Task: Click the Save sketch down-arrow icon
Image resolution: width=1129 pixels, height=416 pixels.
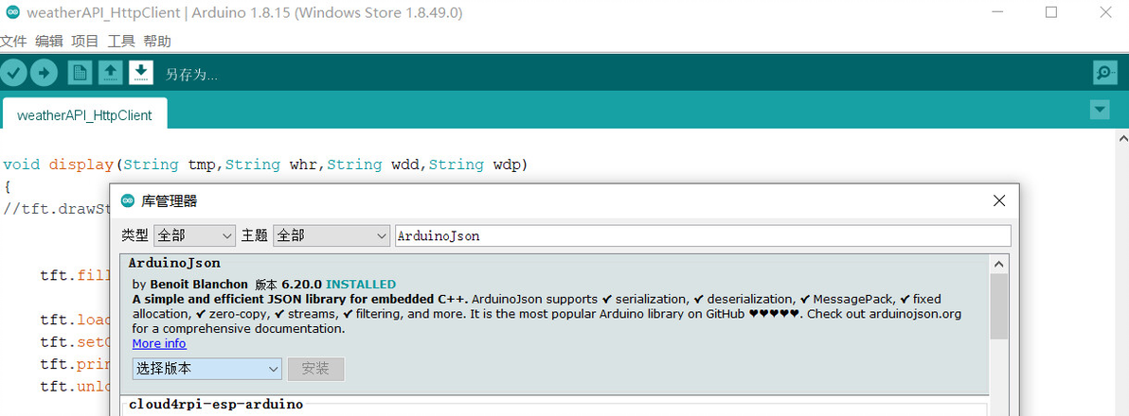Action: click(140, 73)
